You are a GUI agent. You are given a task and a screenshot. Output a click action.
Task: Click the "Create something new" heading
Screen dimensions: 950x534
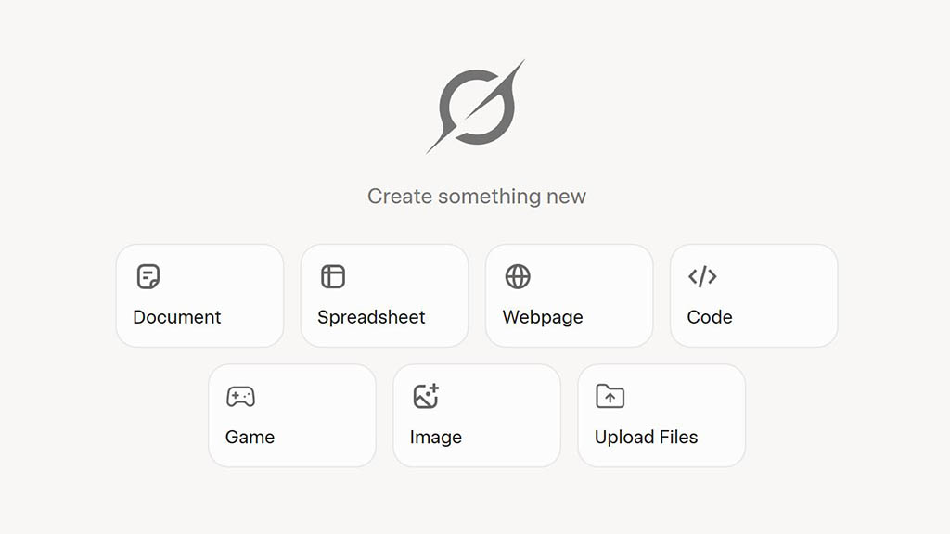[477, 197]
